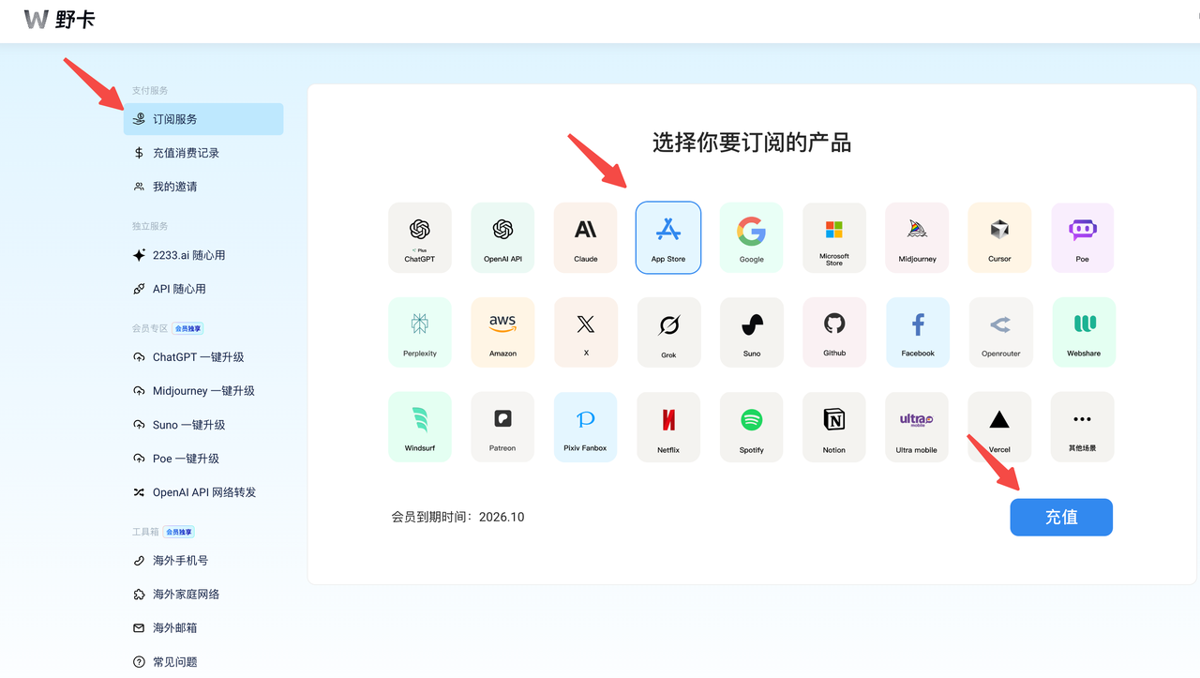Click the 充值 recharge button
The height and width of the screenshot is (678, 1200).
tap(1061, 518)
